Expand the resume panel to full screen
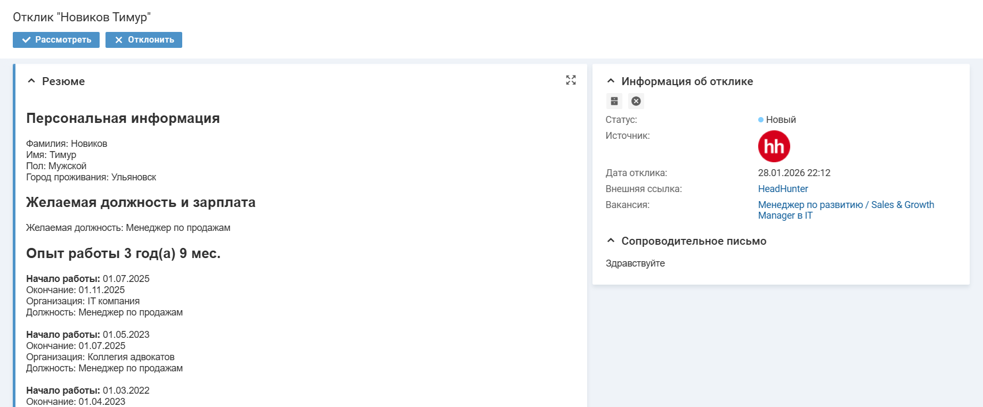This screenshot has height=407, width=983. [x=571, y=80]
